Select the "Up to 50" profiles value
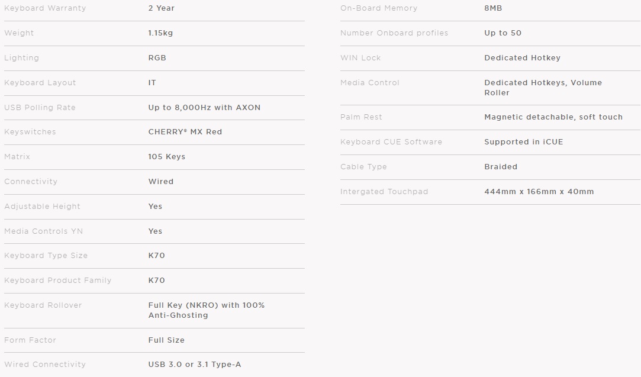641x377 pixels. pos(503,33)
